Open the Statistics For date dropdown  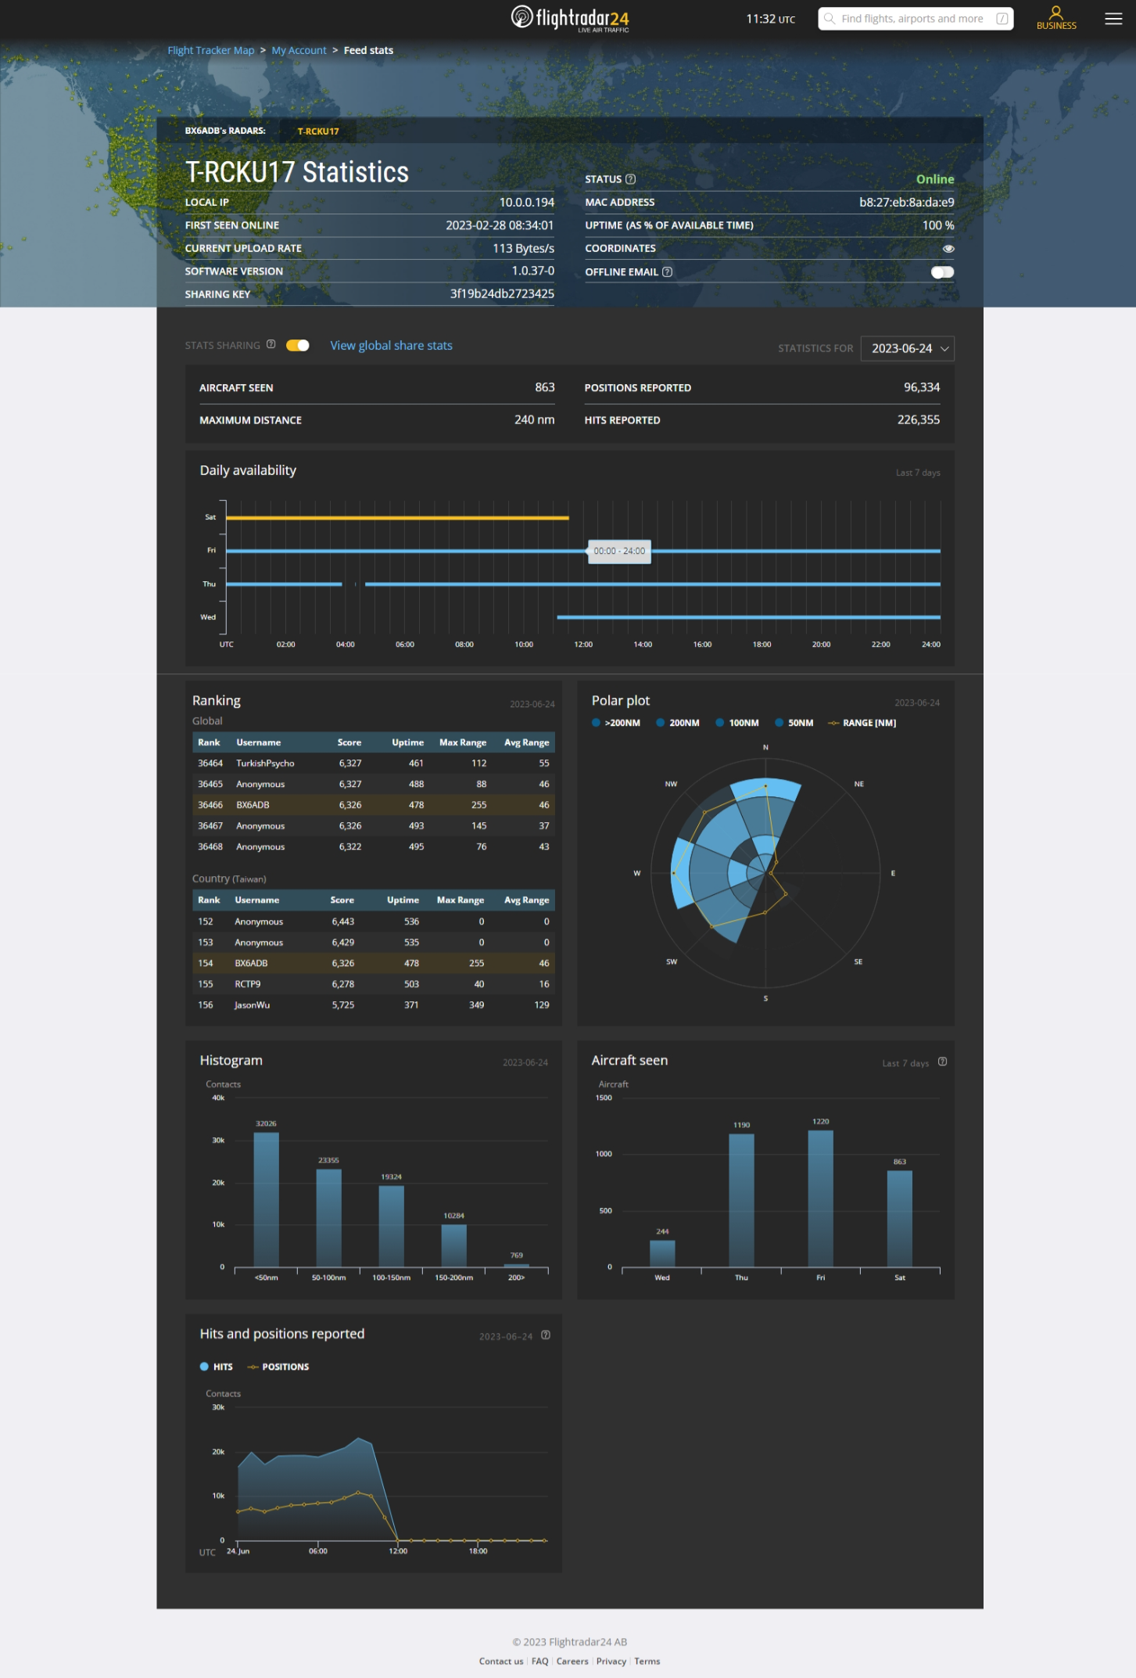(x=908, y=348)
